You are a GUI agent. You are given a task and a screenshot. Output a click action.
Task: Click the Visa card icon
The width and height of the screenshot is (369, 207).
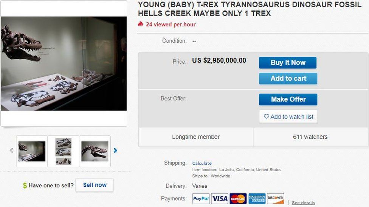220,199
